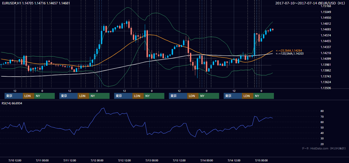Screen dimensions: 349x163
Task: Click RSI scale value 60
Action: pos(322,122)
